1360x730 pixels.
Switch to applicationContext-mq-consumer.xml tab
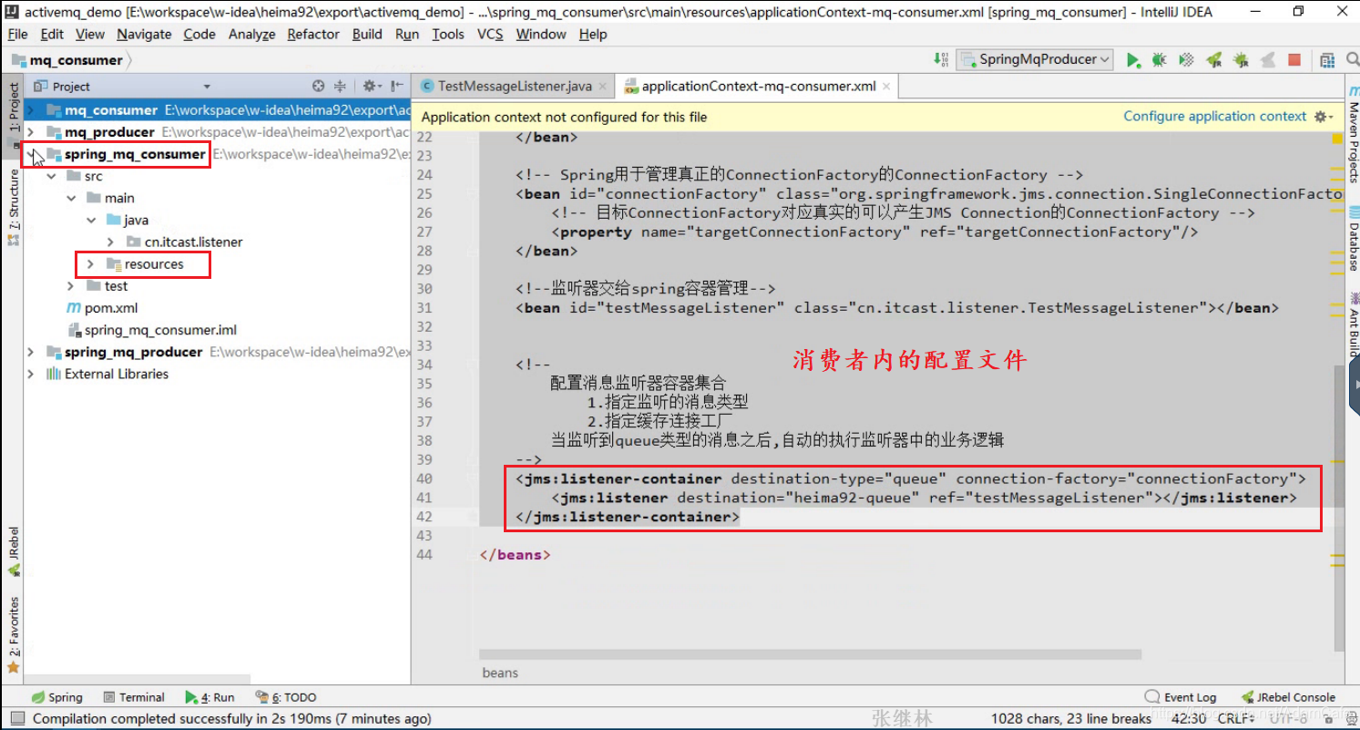pyautogui.click(x=759, y=86)
